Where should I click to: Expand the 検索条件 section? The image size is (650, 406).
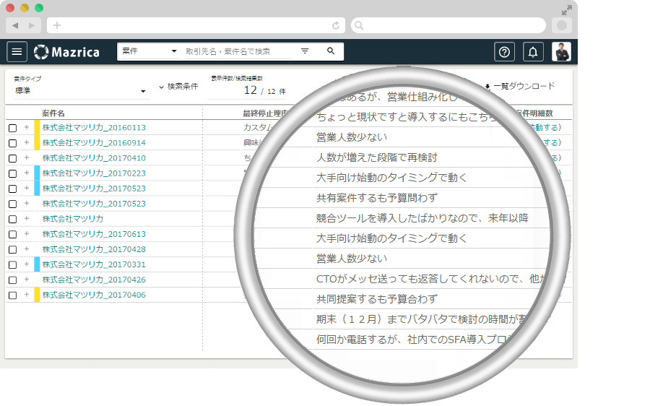coord(178,87)
